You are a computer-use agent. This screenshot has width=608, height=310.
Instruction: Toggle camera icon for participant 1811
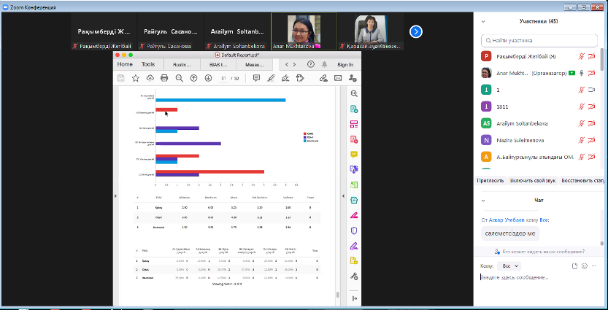pyautogui.click(x=592, y=106)
